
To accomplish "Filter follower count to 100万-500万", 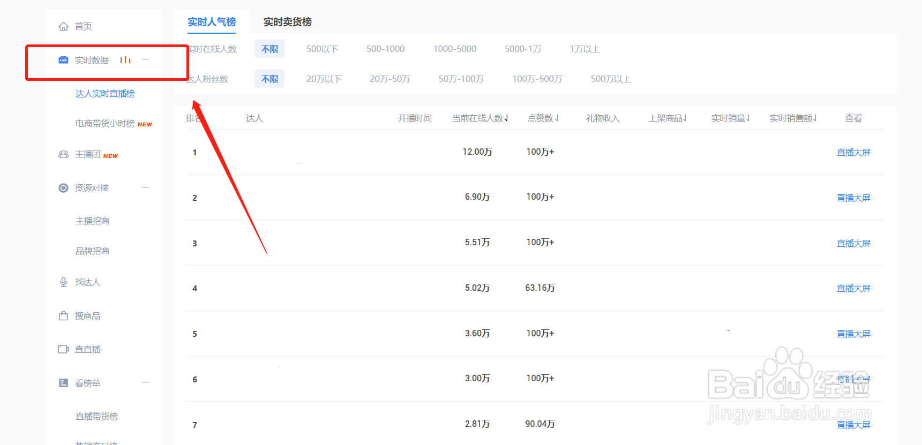I will (x=537, y=79).
